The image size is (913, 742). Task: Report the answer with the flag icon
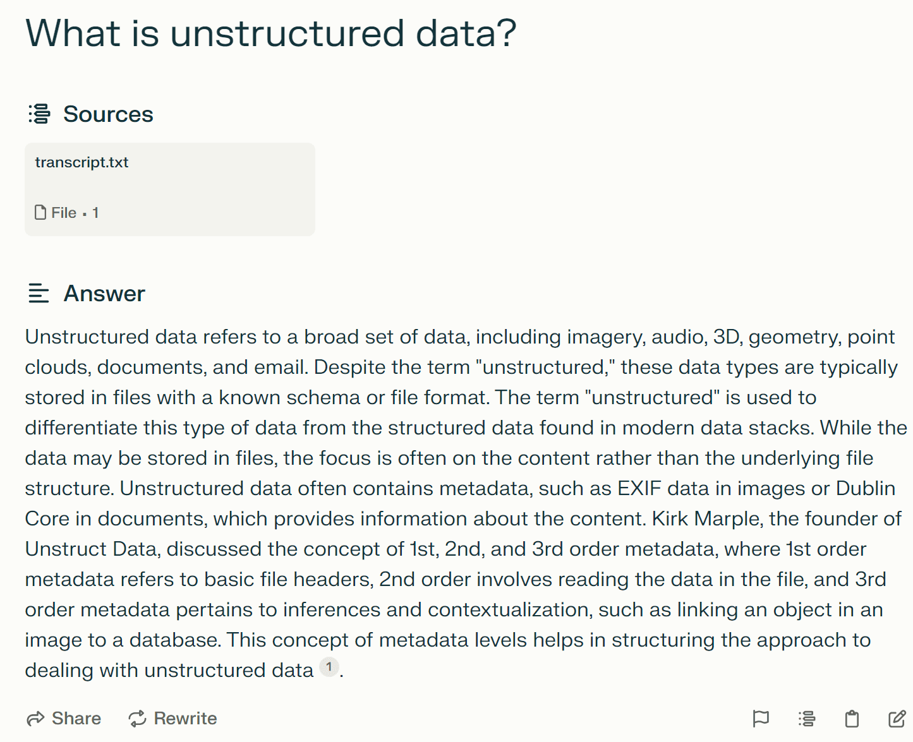[x=761, y=719]
